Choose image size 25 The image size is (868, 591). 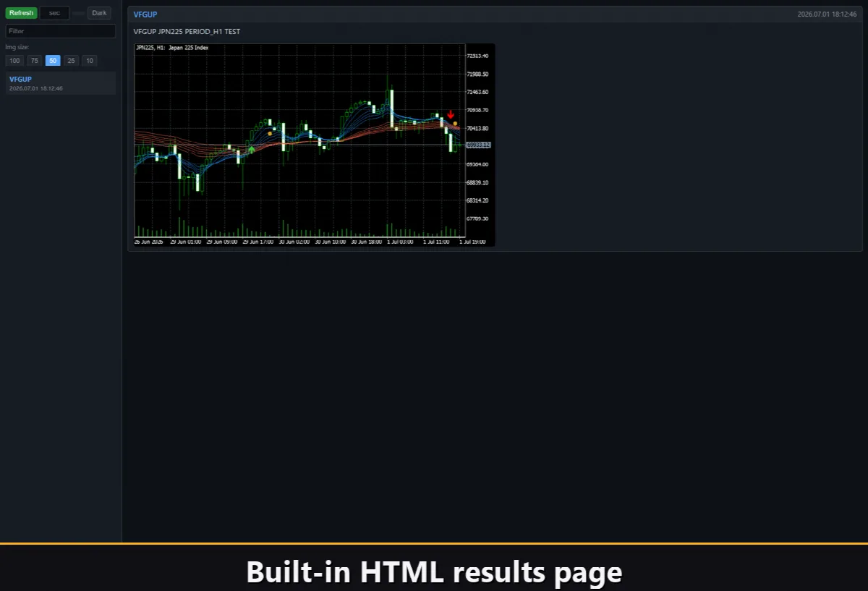click(x=71, y=61)
